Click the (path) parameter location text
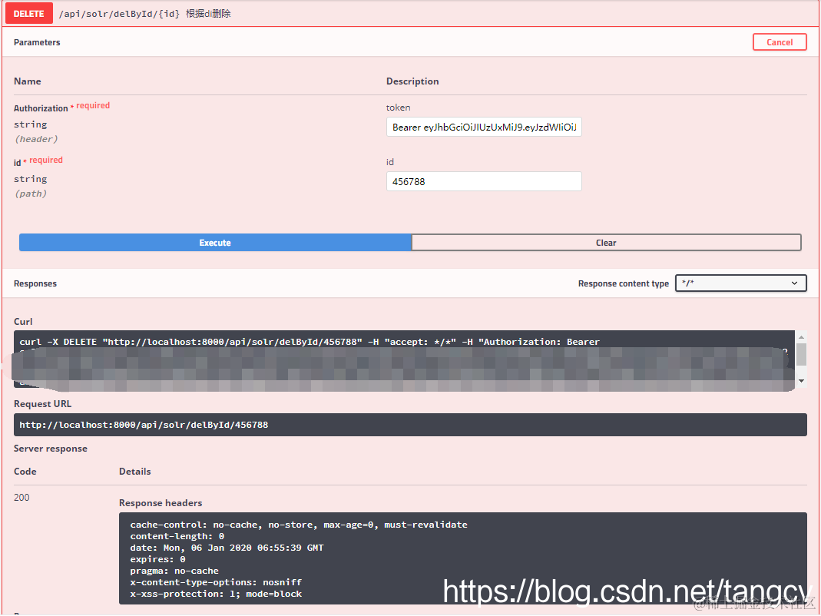The width and height of the screenshot is (821, 616). (x=31, y=194)
